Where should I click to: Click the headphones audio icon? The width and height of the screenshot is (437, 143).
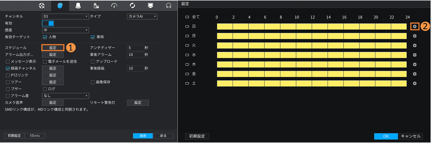point(169,6)
